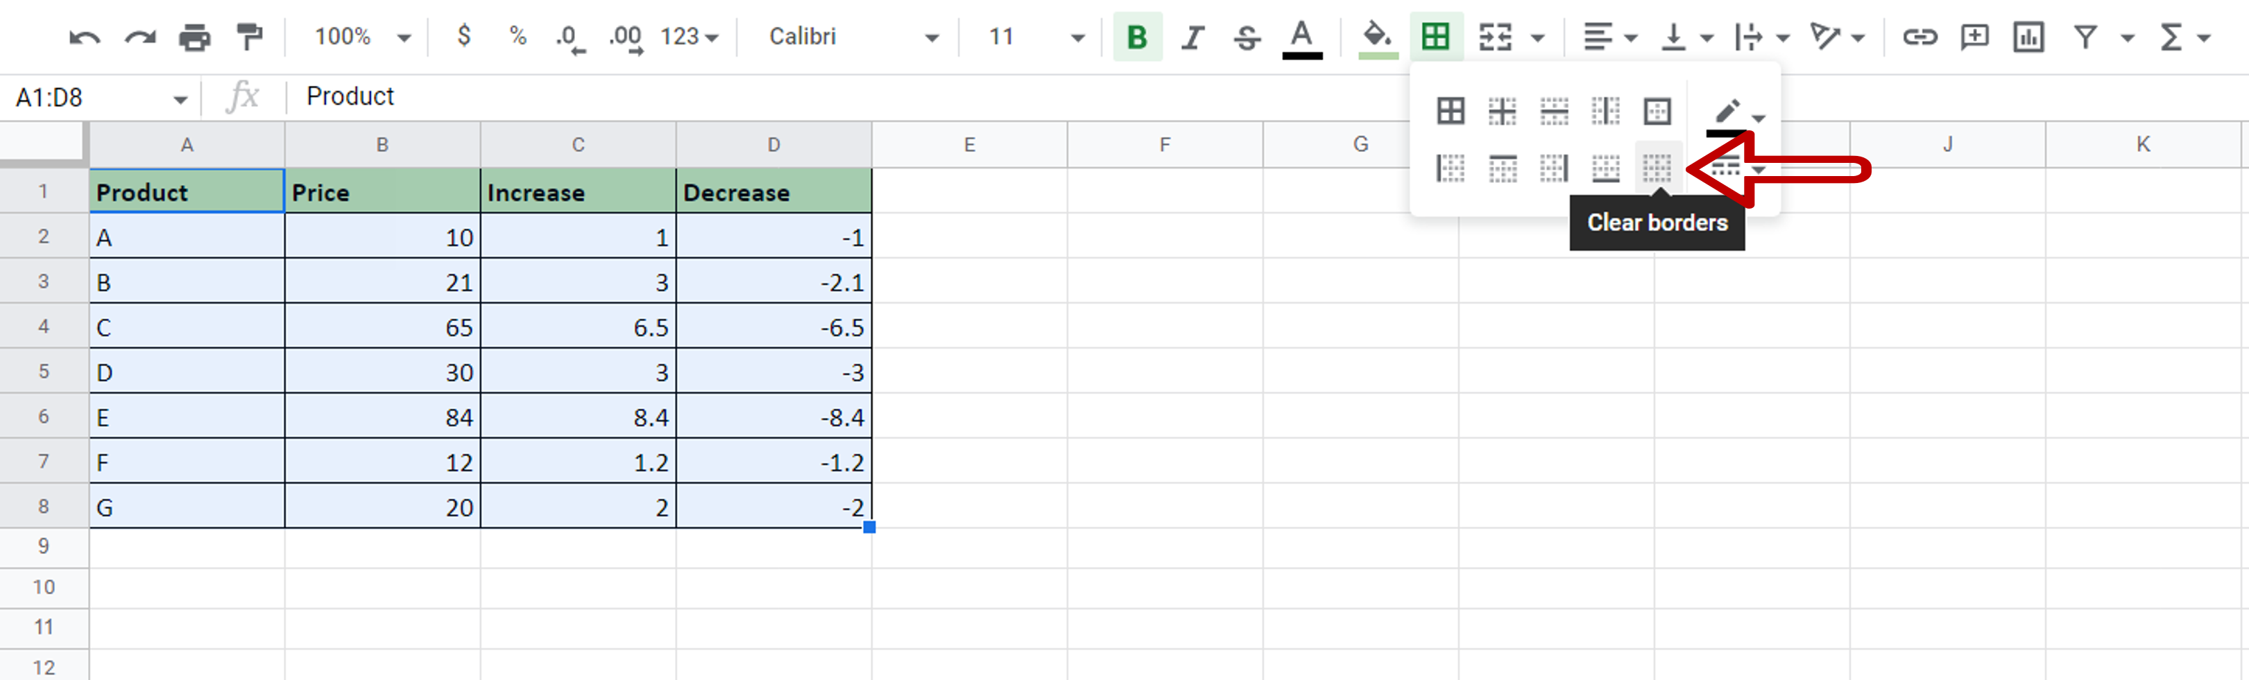Click cell with value 84
Viewport: 2249px width, 680px height.
coord(382,417)
